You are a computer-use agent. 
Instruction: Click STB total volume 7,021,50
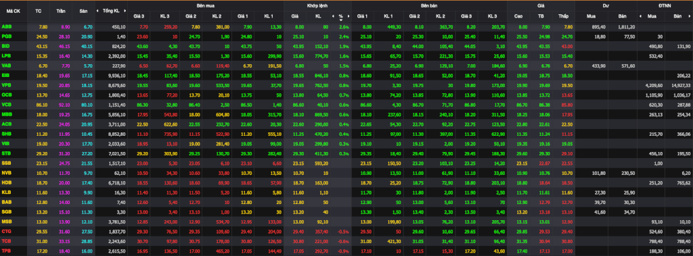point(117,153)
